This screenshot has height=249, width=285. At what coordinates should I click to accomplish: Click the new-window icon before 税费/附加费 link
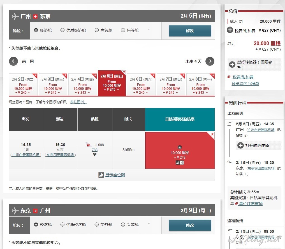[x=229, y=77]
